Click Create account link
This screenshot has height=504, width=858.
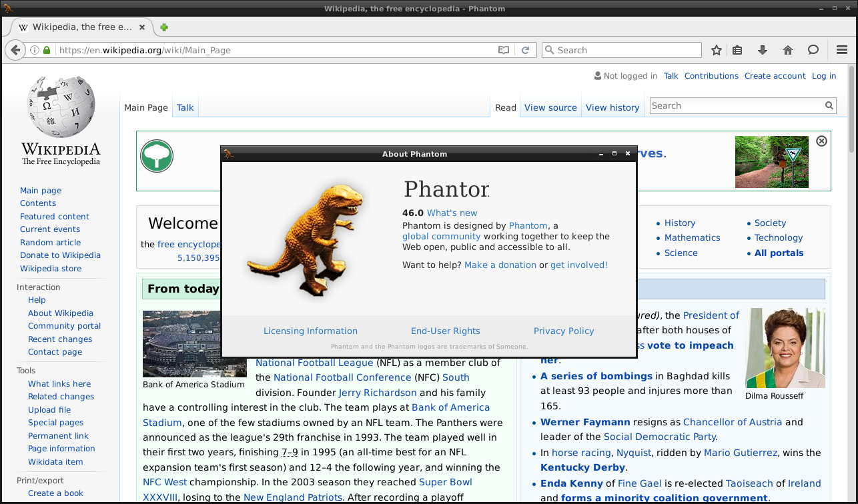(x=775, y=76)
